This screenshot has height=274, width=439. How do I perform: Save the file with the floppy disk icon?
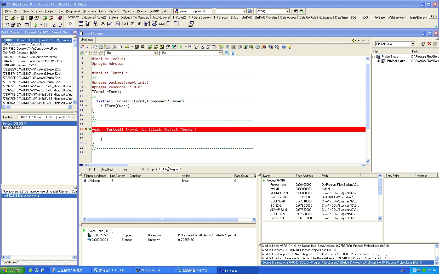[22, 18]
